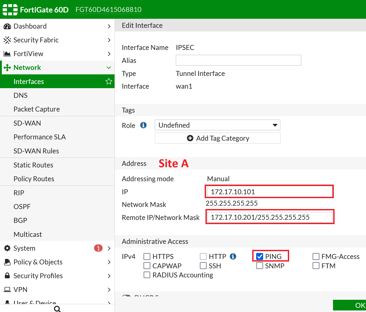Select the Interfaces menu item
This screenshot has width=366, height=312.
coord(57,81)
